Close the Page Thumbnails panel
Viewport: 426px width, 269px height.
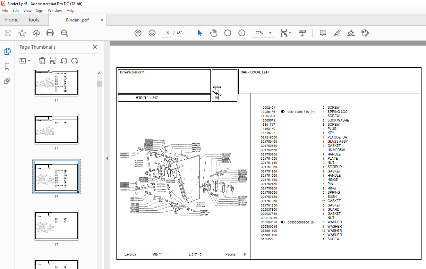[x=95, y=47]
